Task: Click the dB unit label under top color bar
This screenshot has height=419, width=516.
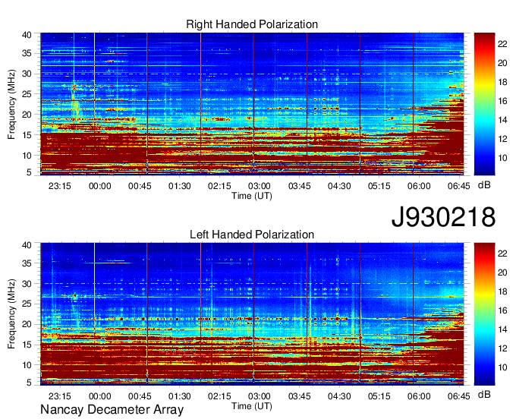Action: click(484, 185)
